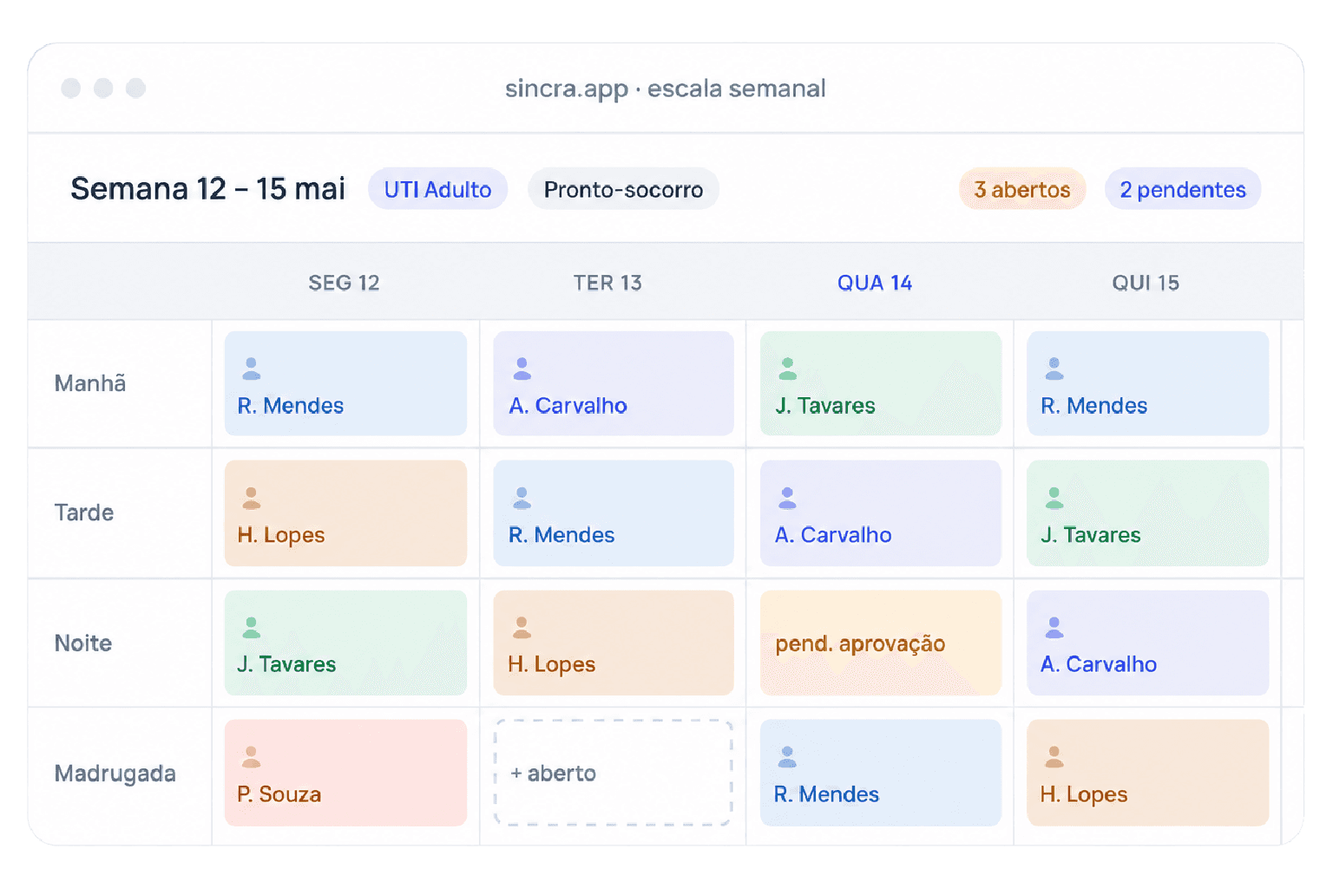Click the Noite row label

click(x=83, y=643)
